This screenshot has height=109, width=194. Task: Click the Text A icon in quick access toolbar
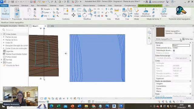[x=55, y=2]
